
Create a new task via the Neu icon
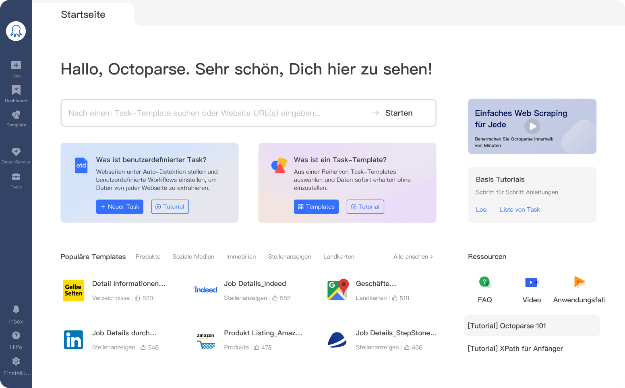click(x=16, y=68)
